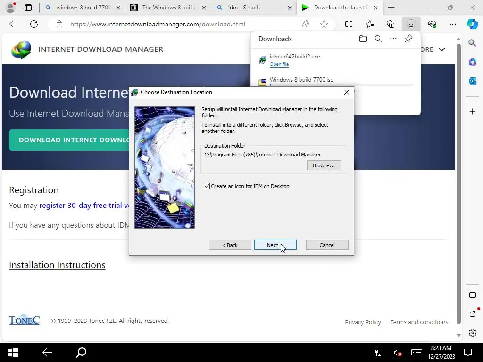The image size is (483, 362).
Task: Open link in new window sidebar icon
Action: tap(473, 313)
